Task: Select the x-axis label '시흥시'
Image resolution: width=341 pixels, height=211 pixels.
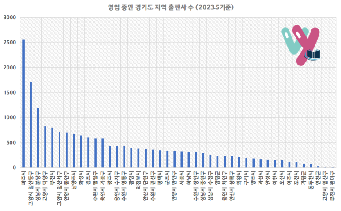Action: (x=182, y=178)
